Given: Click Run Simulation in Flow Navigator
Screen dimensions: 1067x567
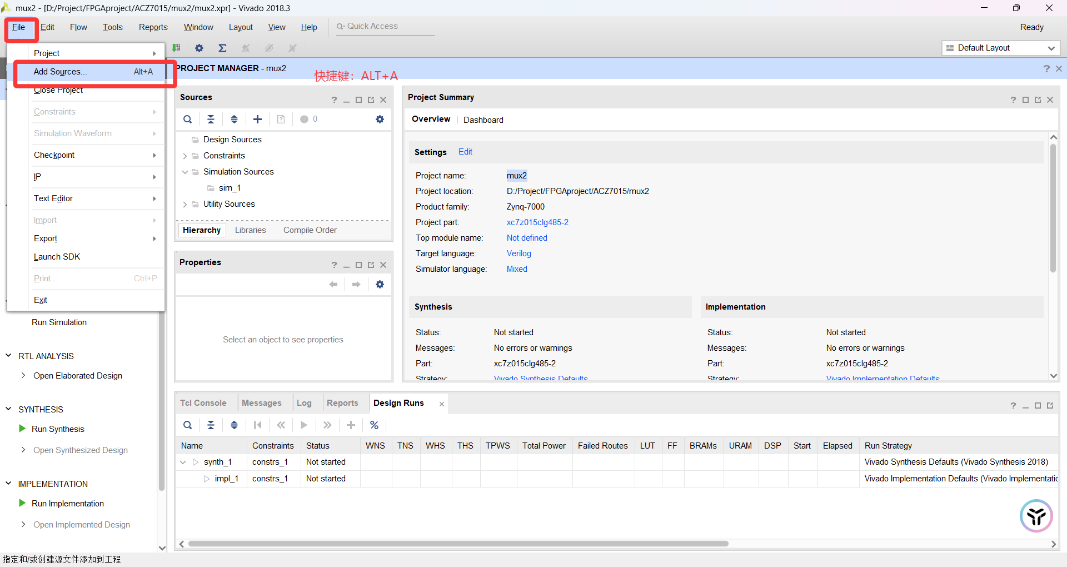Looking at the screenshot, I should tap(59, 322).
